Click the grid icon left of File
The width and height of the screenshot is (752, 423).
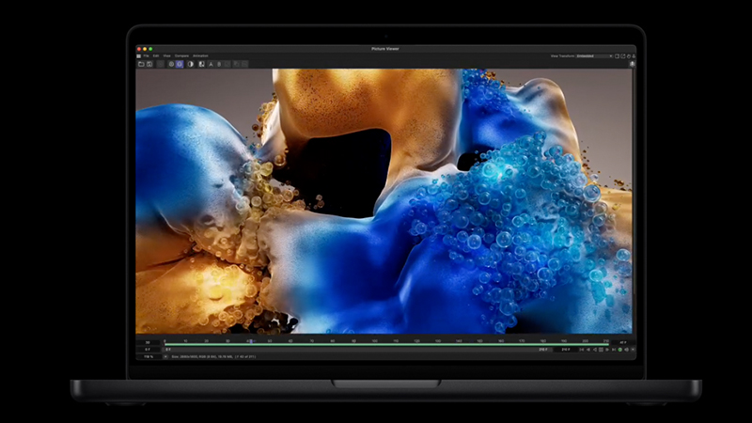click(x=138, y=56)
